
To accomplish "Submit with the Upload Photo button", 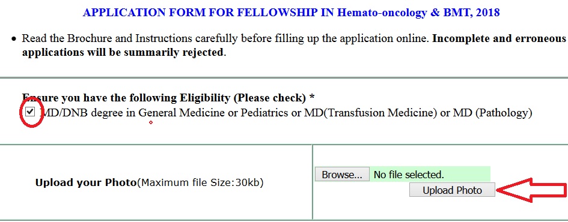I will click(452, 190).
